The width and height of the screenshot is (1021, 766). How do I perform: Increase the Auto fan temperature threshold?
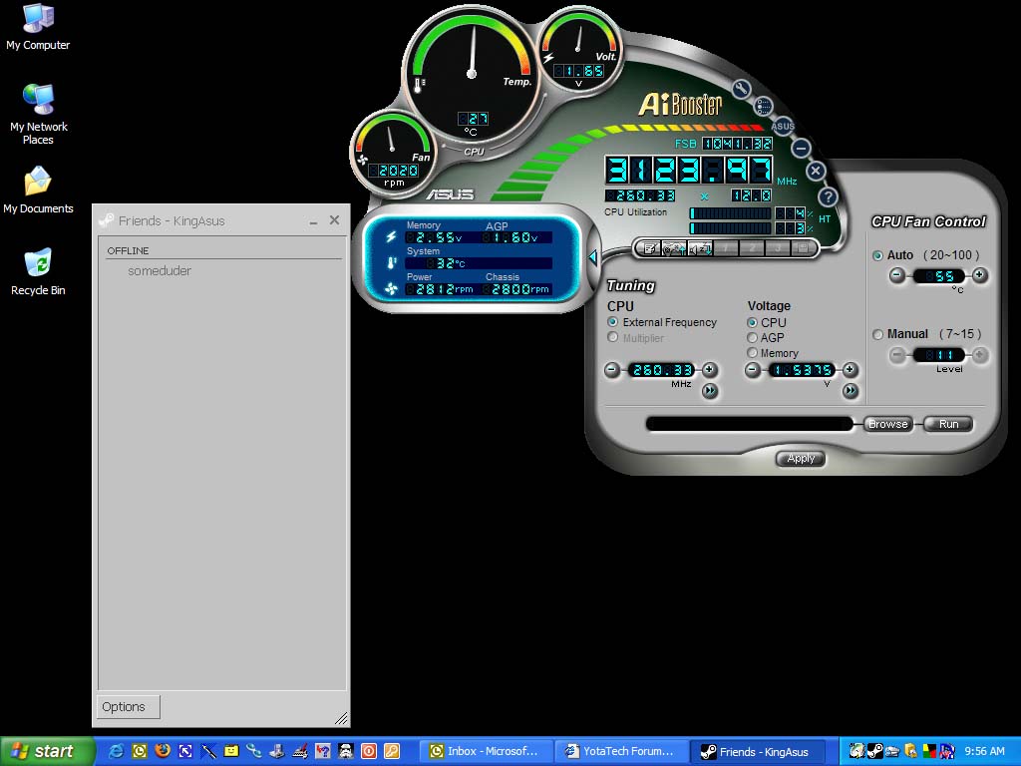click(x=979, y=275)
